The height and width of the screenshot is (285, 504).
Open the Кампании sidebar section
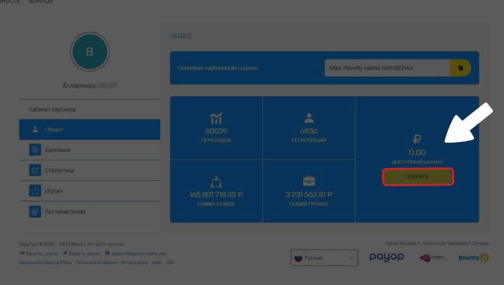[x=59, y=150]
